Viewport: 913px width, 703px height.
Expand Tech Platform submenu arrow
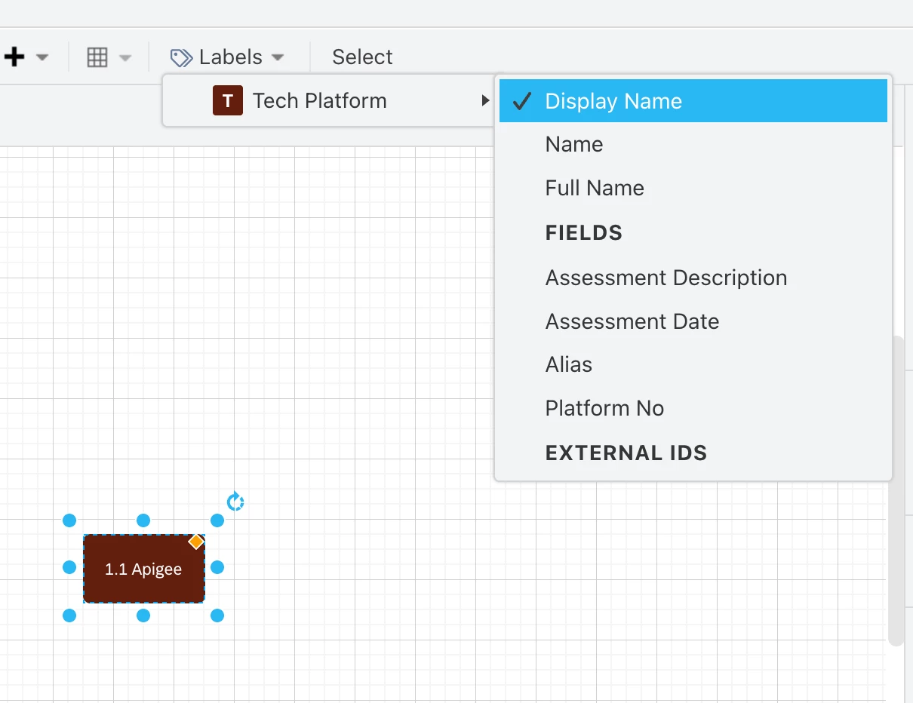click(485, 100)
